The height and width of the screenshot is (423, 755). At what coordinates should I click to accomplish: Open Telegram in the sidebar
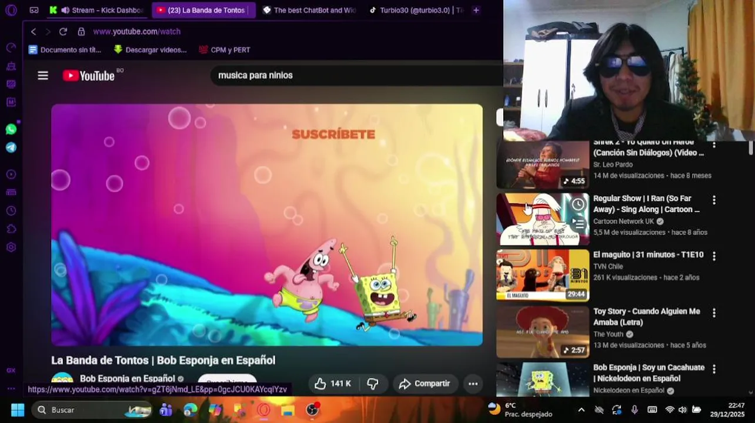[x=11, y=147]
